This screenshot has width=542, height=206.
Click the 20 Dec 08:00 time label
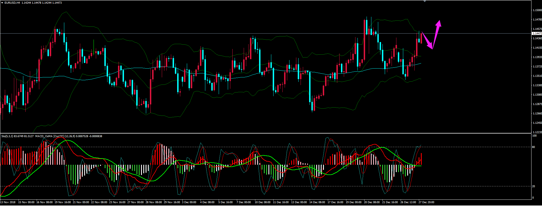coord(372,202)
